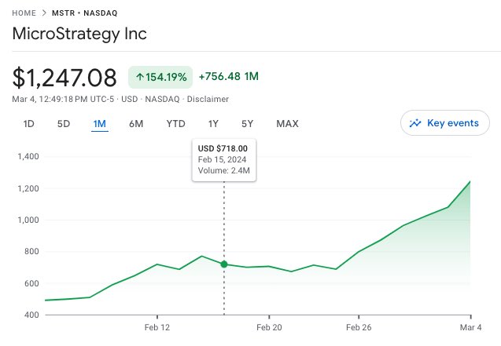Click the green up-arrow percentage badge
The image size is (501, 346).
pyautogui.click(x=160, y=77)
